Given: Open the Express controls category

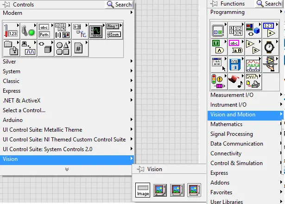Looking at the screenshot, I should click(x=67, y=91).
